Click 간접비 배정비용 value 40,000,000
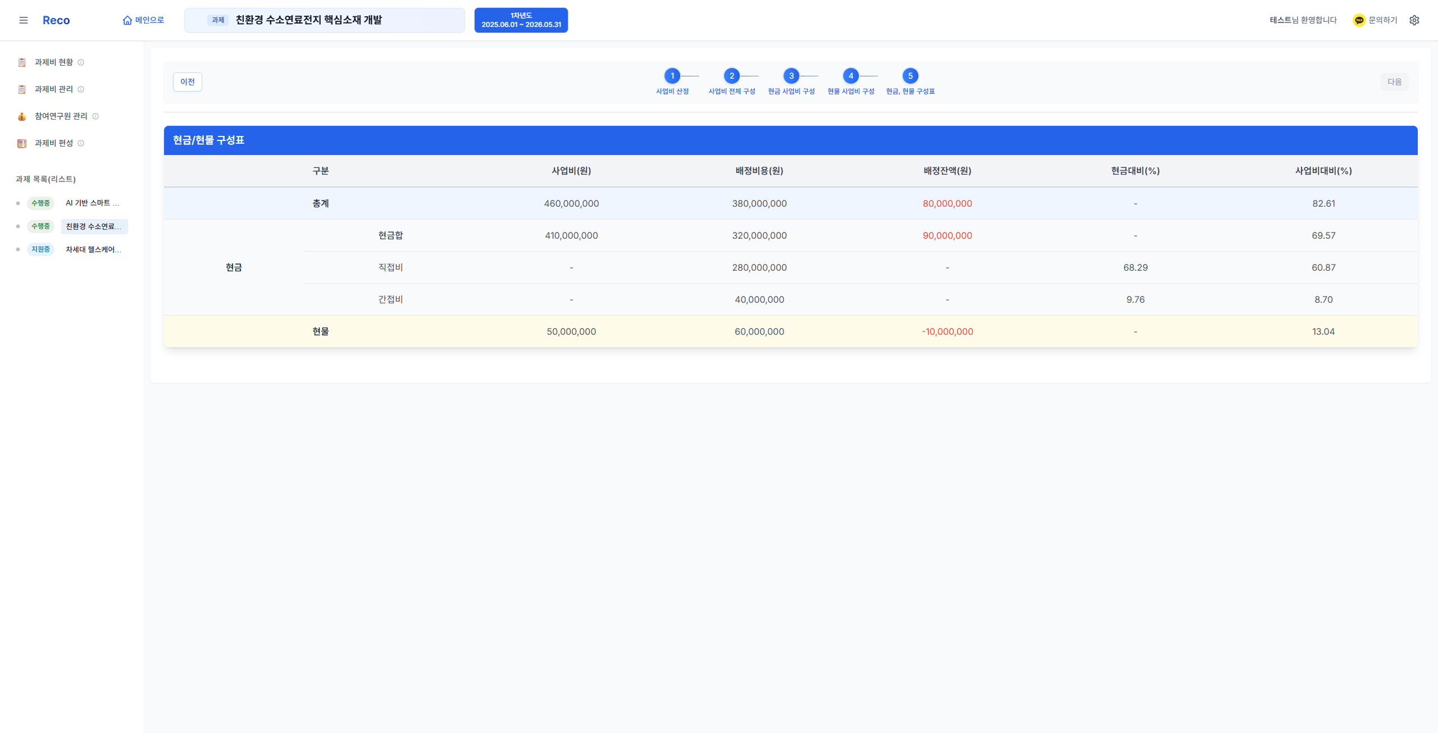The image size is (1438, 733). click(759, 299)
